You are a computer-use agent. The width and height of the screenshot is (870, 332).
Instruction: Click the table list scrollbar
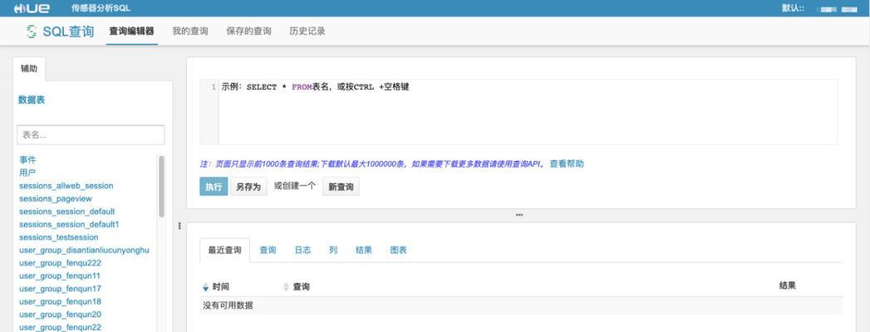(161, 186)
